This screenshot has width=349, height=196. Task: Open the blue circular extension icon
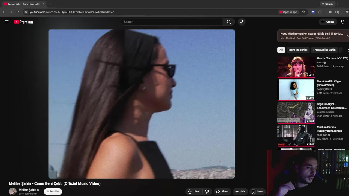[313, 12]
